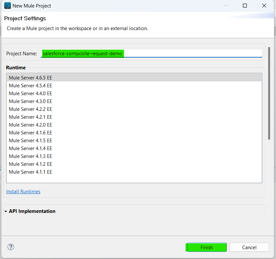The width and height of the screenshot is (276, 259).
Task: Select Mule Server 4.6.5 EE runtime
Action: click(30, 78)
